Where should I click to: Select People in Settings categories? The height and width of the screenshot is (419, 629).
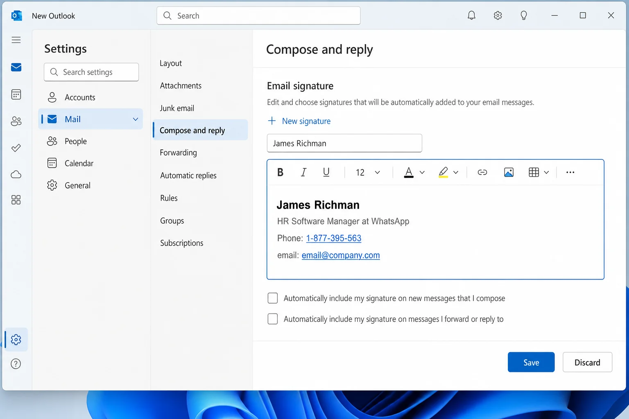tap(91, 141)
